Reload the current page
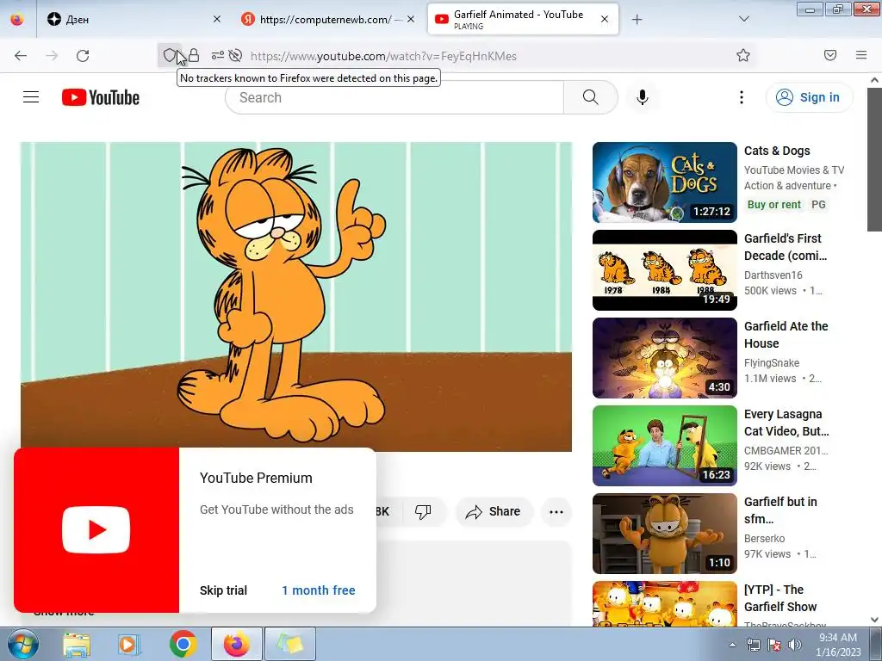This screenshot has height=661, width=882. tap(83, 56)
